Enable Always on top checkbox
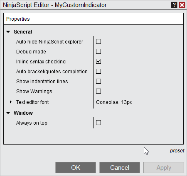Screen dimensions: 187x176 98,123
